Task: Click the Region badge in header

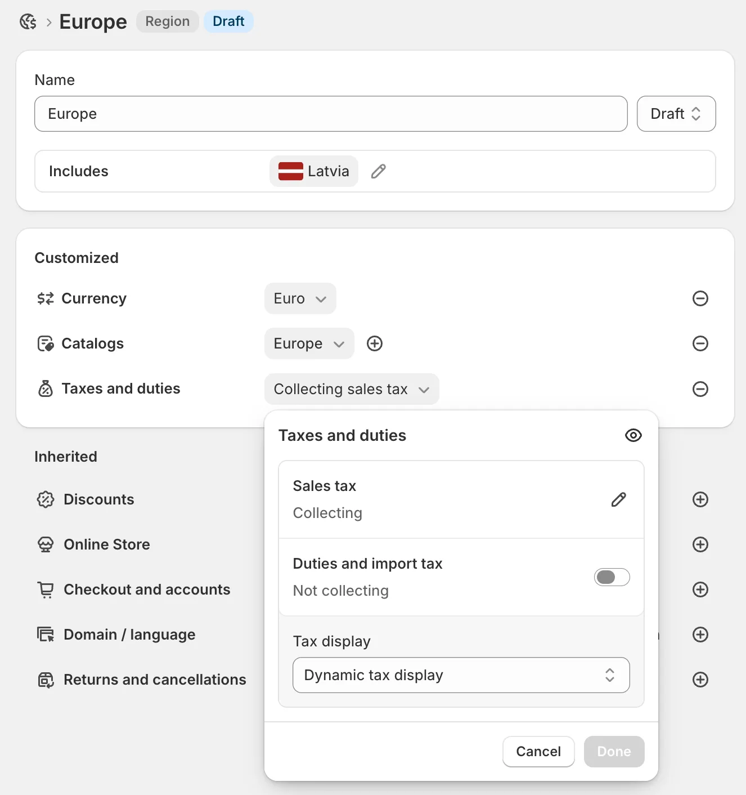Action: [168, 21]
